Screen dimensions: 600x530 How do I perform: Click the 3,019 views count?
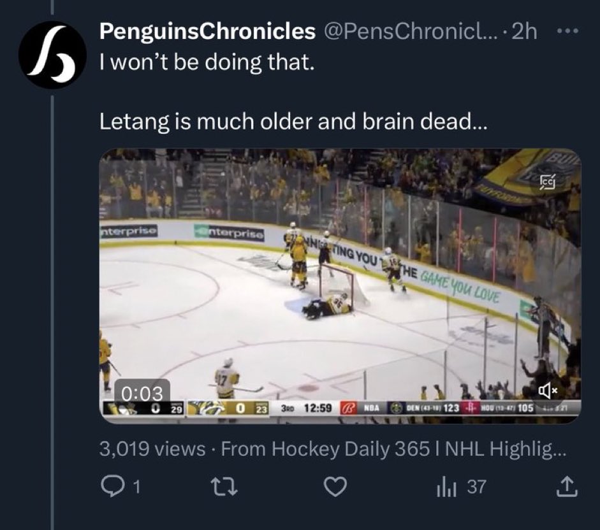[152, 448]
